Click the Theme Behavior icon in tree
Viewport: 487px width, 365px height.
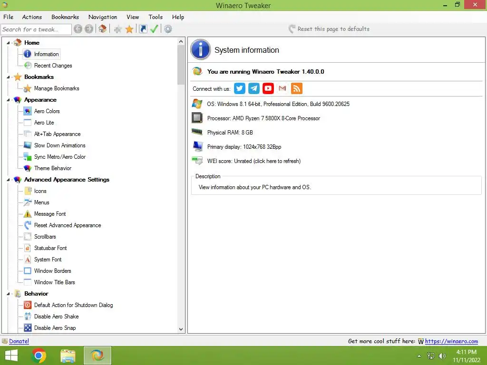click(28, 168)
